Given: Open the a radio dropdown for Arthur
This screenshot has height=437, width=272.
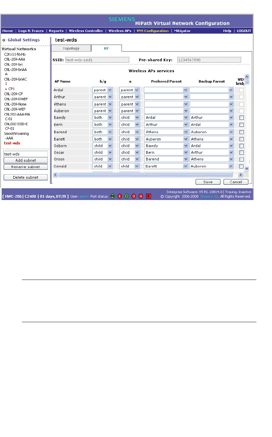Looking at the screenshot, I should 130,97.
